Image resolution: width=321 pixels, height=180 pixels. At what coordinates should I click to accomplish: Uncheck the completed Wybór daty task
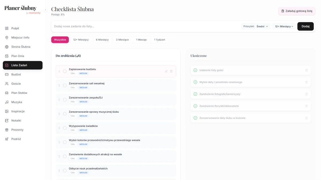195,82
